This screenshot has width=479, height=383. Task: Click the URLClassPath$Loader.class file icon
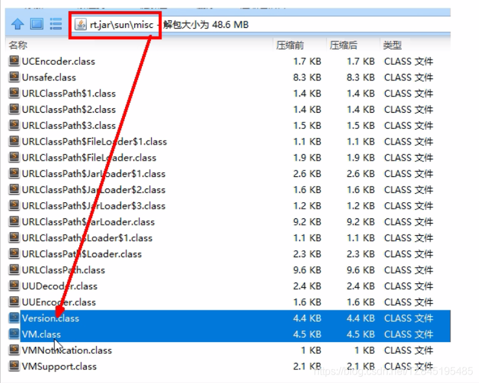point(14,253)
